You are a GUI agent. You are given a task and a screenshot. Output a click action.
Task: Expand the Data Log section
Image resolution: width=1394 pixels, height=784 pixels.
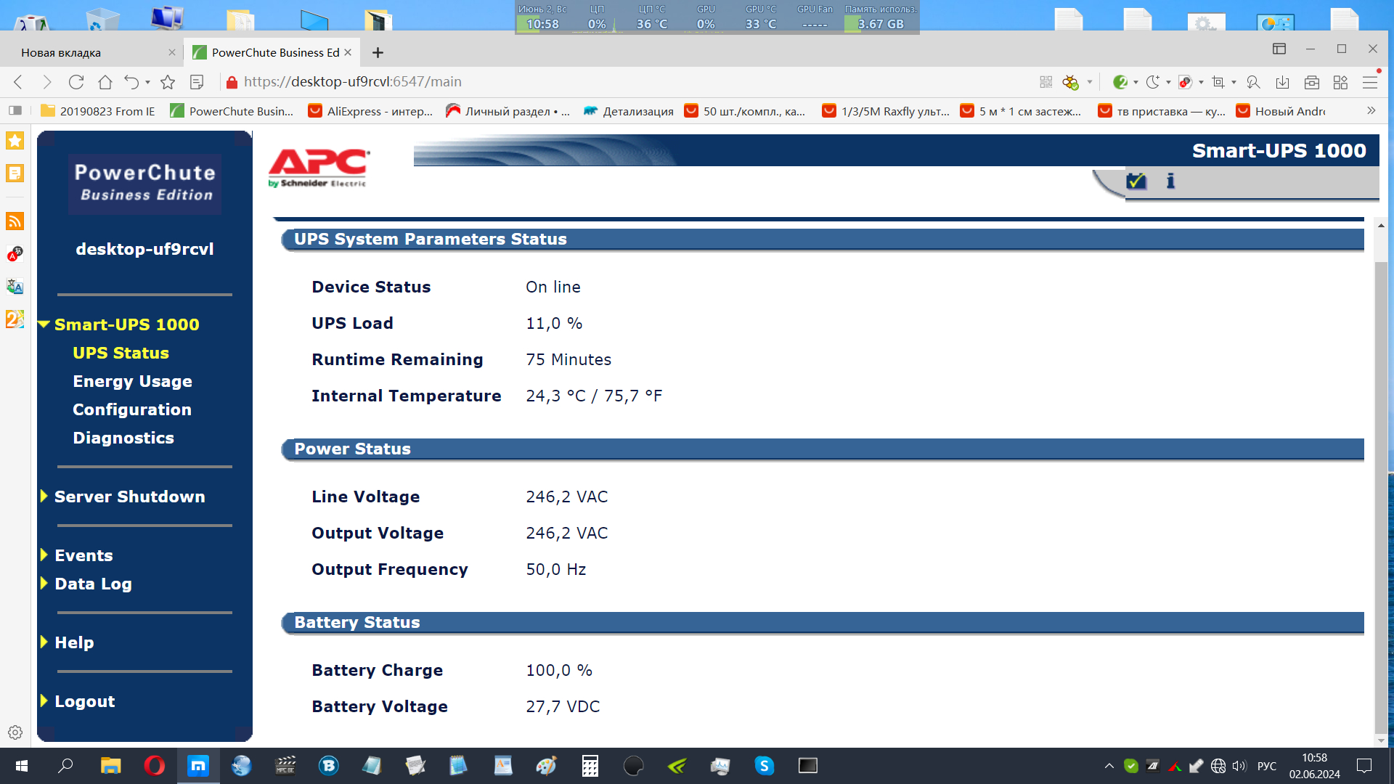click(x=93, y=584)
